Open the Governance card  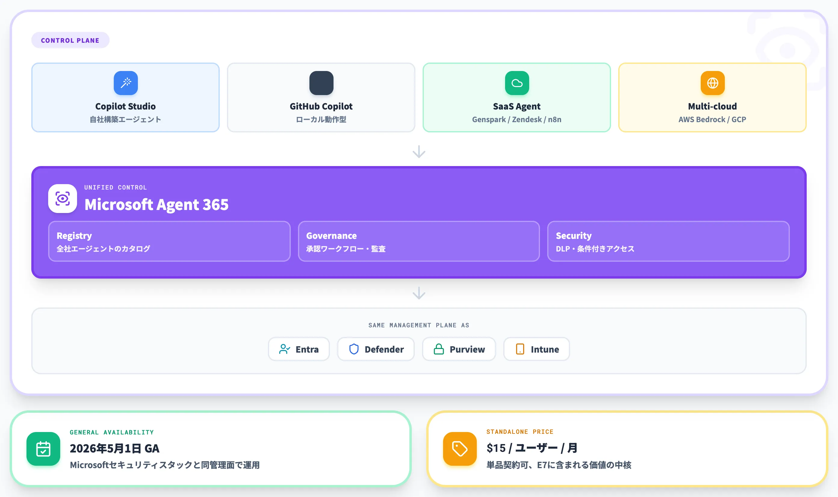coord(419,242)
